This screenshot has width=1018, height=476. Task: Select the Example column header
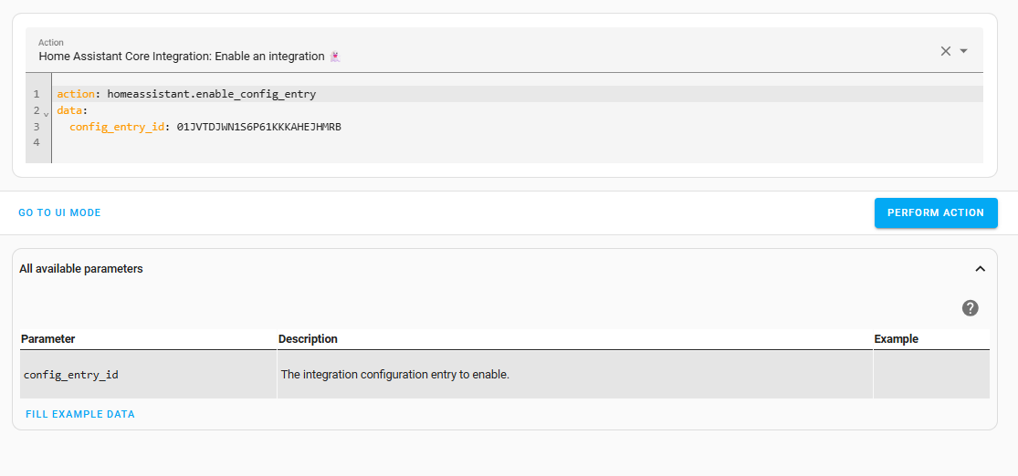point(896,339)
